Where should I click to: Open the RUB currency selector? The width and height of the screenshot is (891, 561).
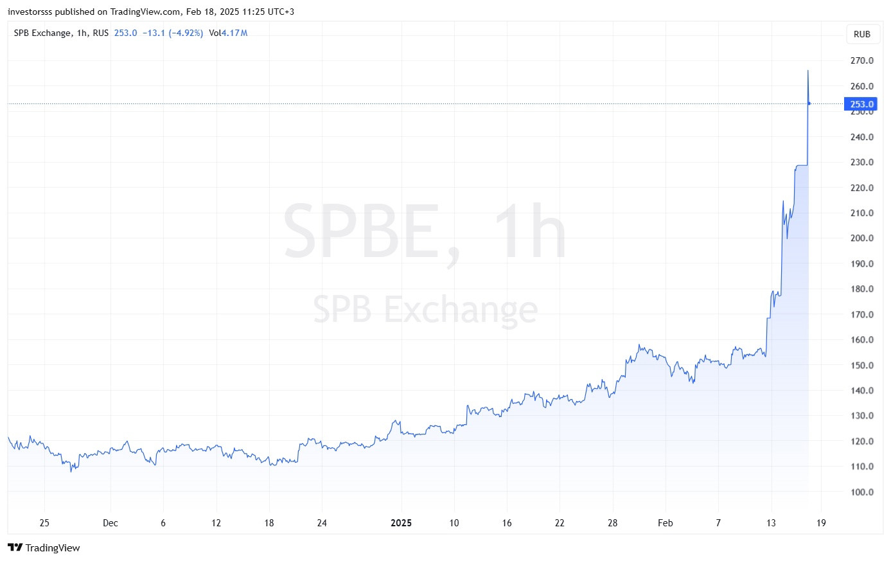(x=861, y=34)
